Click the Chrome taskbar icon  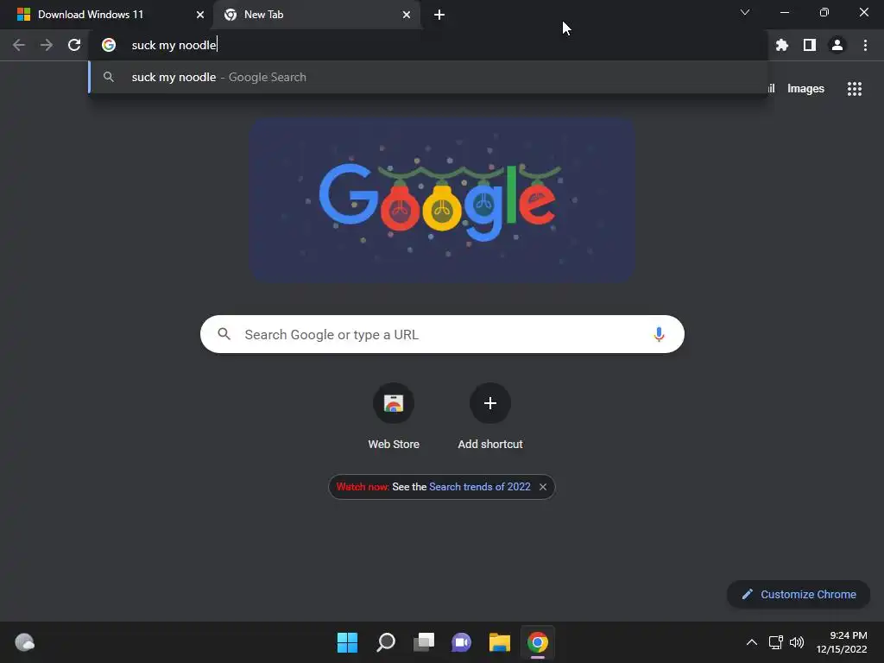pyautogui.click(x=538, y=642)
